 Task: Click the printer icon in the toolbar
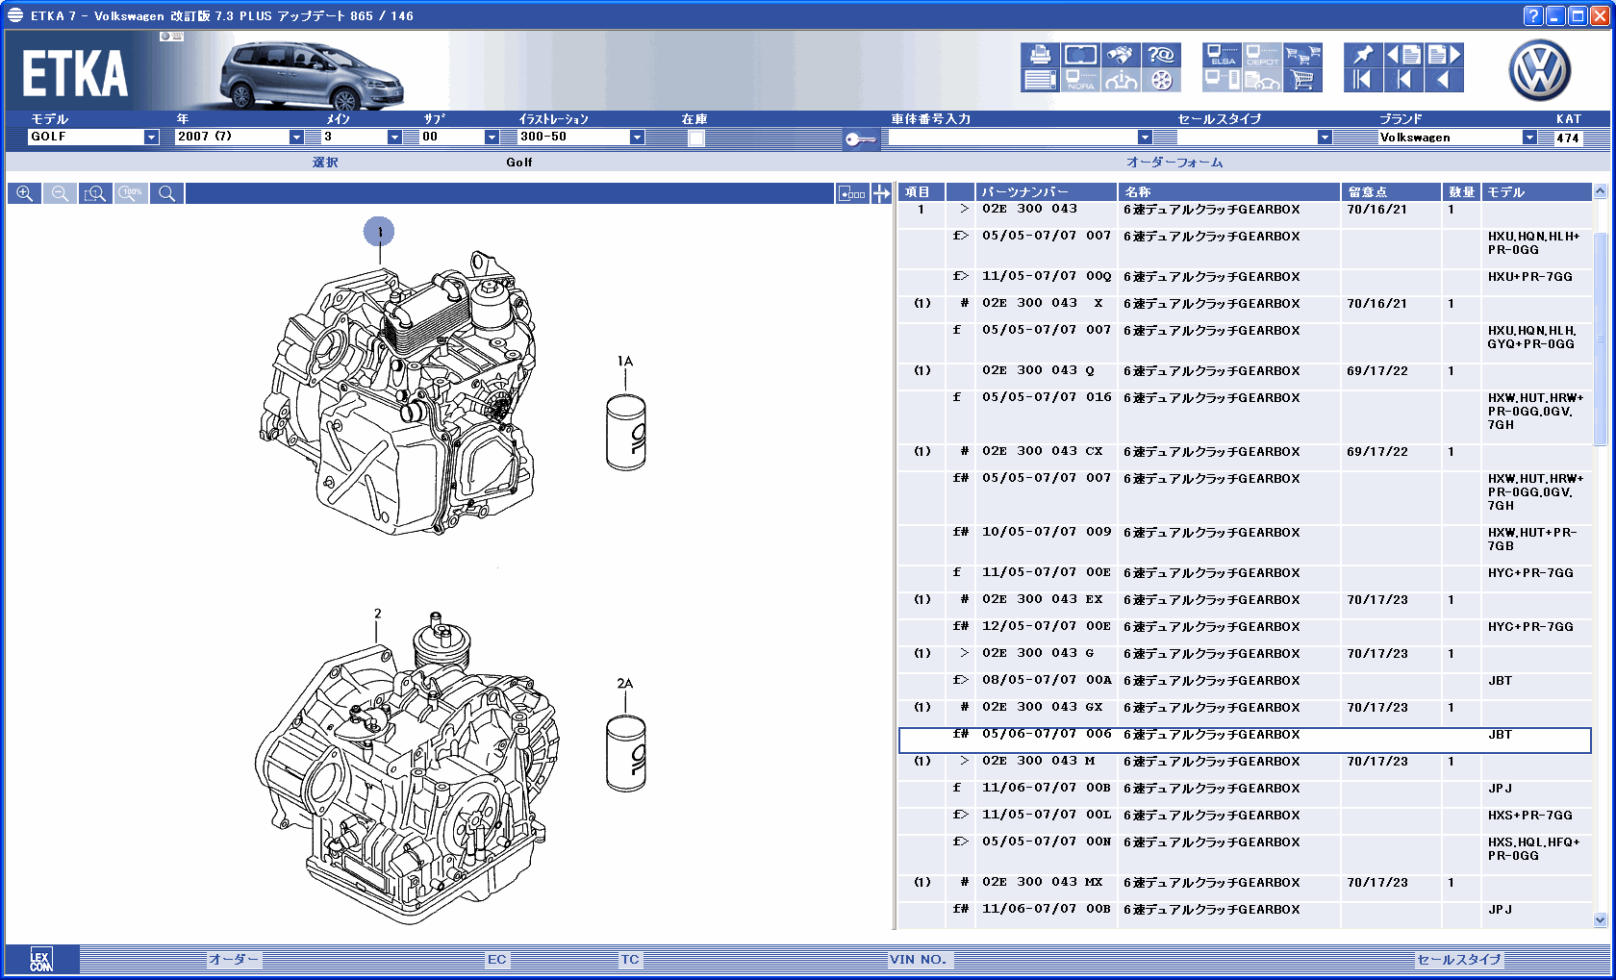coord(1040,55)
